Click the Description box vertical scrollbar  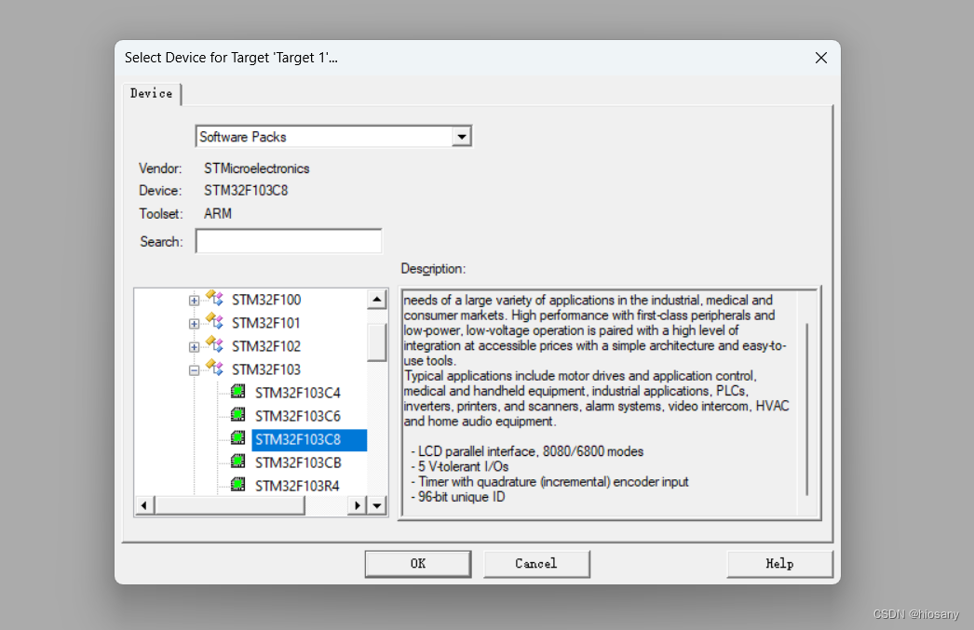[807, 409]
